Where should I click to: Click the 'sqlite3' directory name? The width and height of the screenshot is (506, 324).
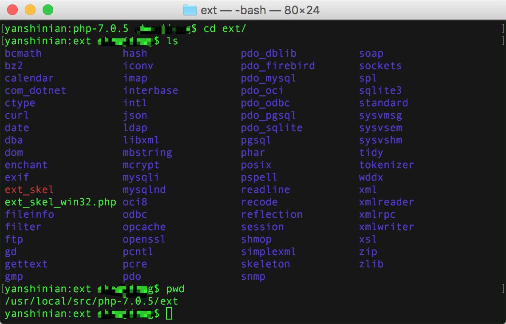(x=380, y=91)
